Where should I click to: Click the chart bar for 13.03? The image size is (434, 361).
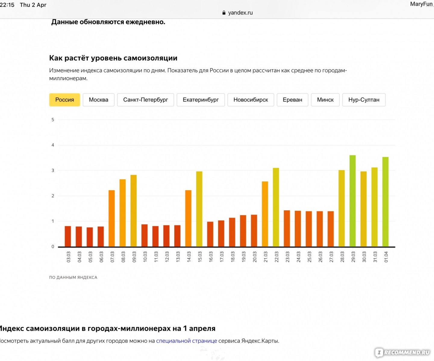177,236
